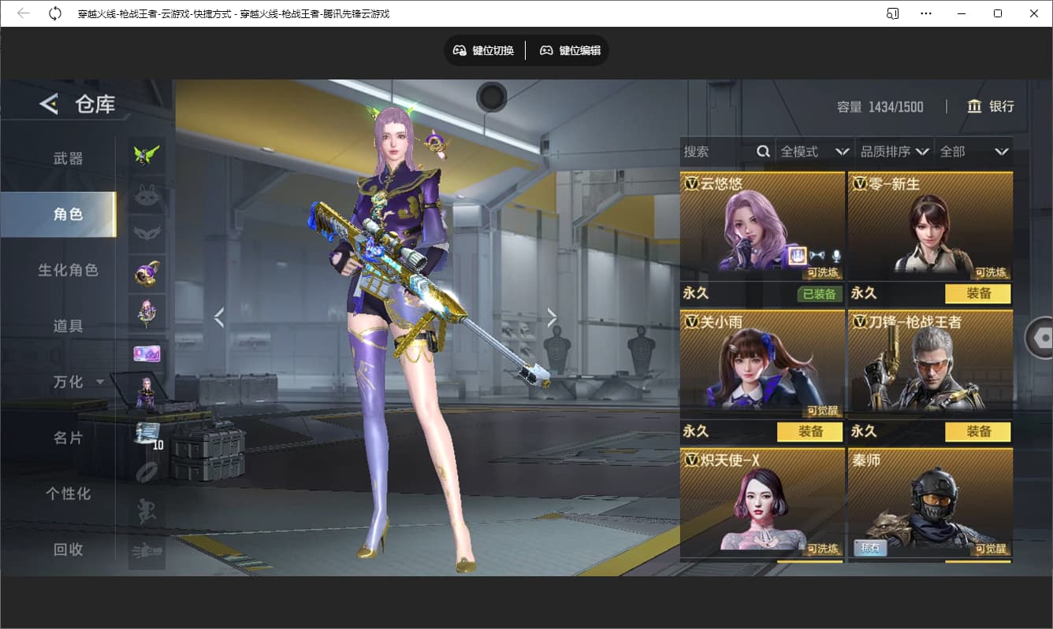Open the hexagon floating menu at right edge
The width and height of the screenshot is (1053, 629).
click(x=1042, y=338)
